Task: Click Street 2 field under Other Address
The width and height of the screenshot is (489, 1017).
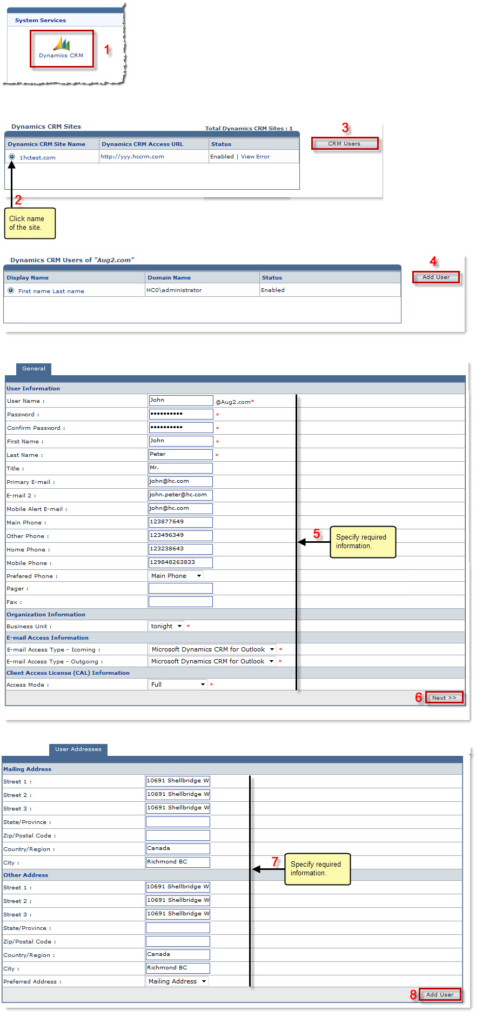Action: pyautogui.click(x=178, y=901)
